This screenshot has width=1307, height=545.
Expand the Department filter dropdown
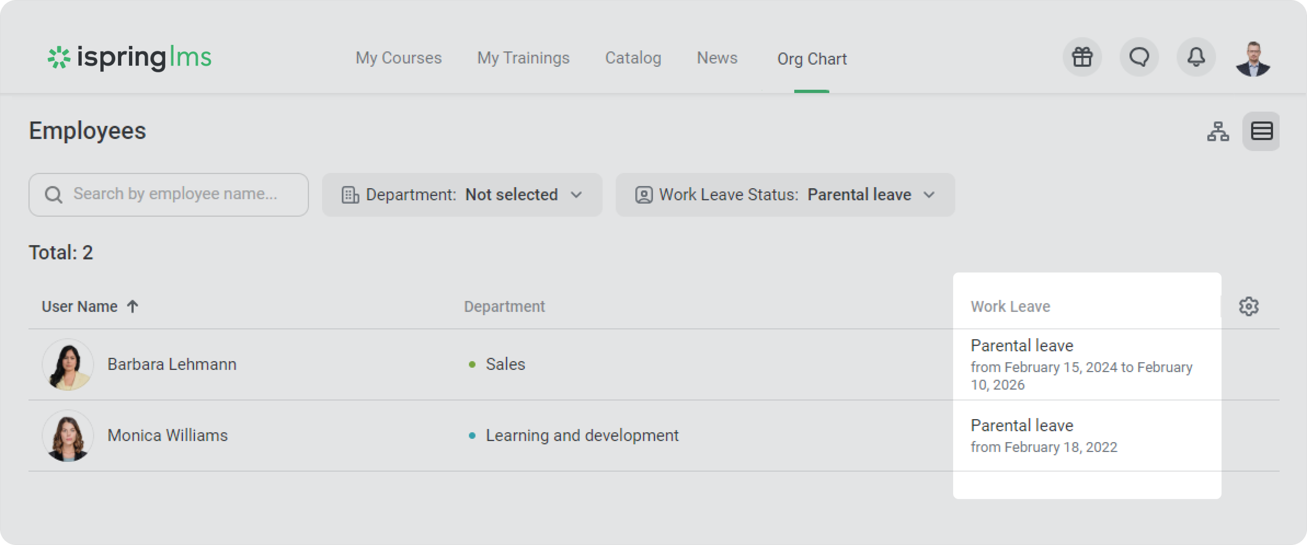[x=462, y=195]
